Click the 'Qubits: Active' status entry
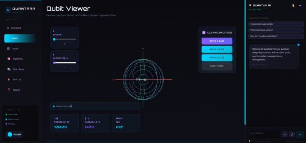Viewport: 306px width, 143px height. point(12,119)
